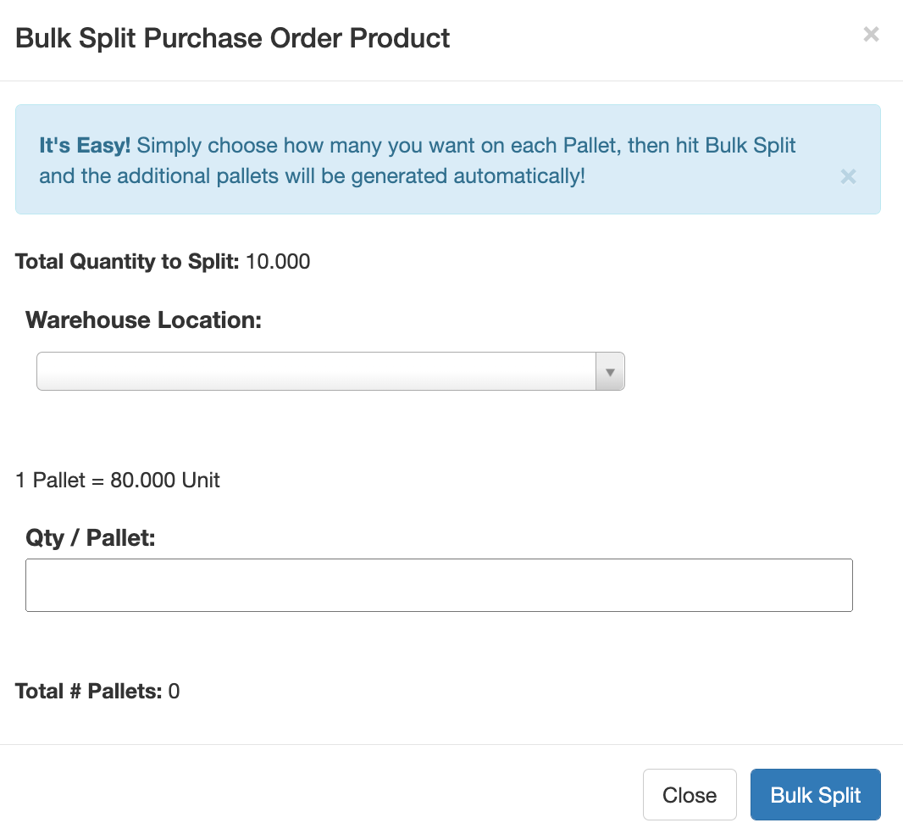Click the Warehouse Location heading
903x834 pixels.
[x=143, y=320]
